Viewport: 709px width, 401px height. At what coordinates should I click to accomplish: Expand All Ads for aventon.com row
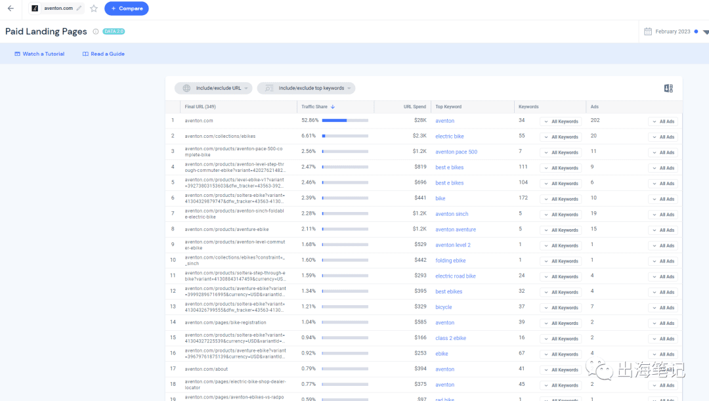pyautogui.click(x=663, y=121)
